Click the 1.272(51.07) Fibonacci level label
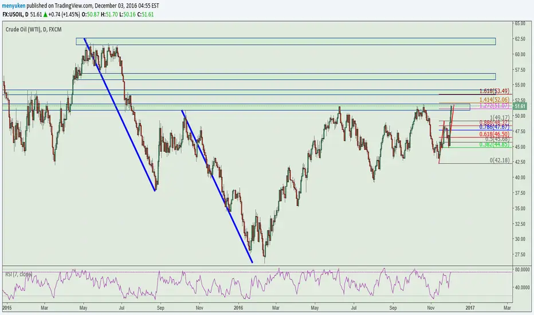534x315 pixels. click(x=494, y=105)
